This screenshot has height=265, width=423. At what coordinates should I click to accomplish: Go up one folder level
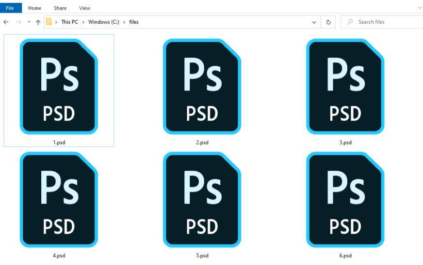38,22
